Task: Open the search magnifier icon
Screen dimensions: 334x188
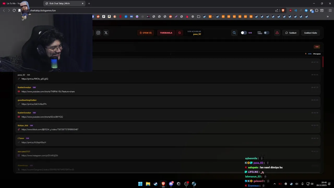Action: click(x=234, y=33)
